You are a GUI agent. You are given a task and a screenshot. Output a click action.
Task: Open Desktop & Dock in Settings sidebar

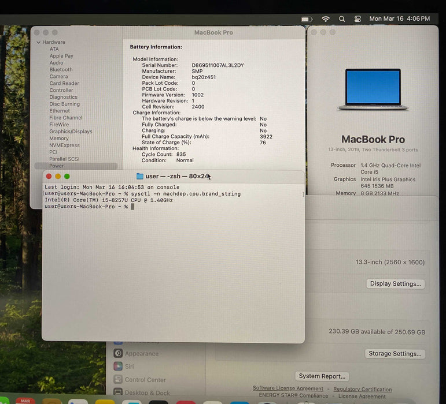click(141, 392)
